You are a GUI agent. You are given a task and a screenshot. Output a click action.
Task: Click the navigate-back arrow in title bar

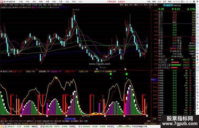point(187,2)
